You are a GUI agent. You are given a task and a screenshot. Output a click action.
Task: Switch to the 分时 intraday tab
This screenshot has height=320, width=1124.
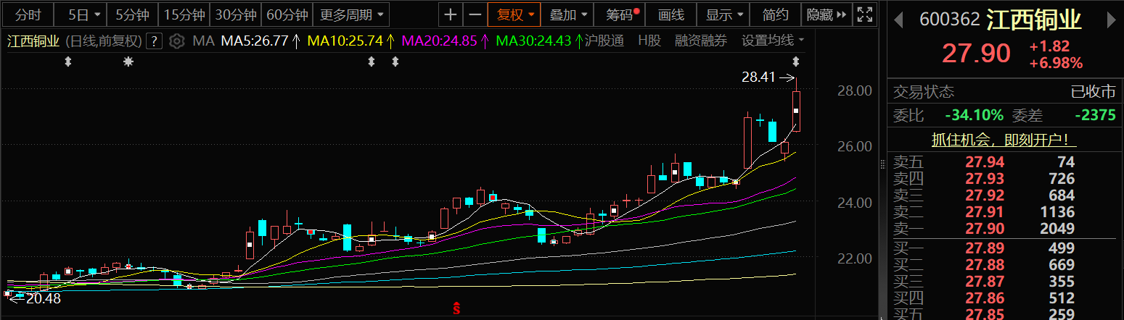click(28, 14)
